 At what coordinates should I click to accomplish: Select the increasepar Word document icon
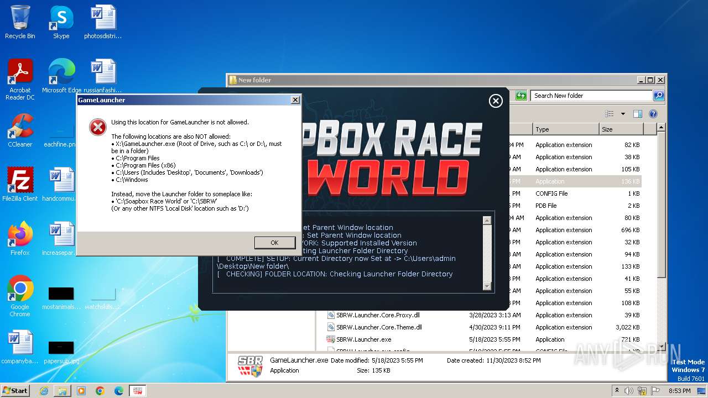[x=61, y=239]
